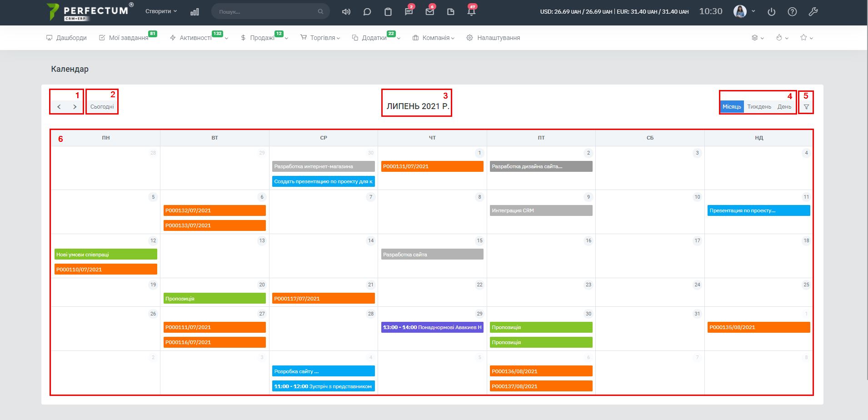Click the bar chart statistics icon
Image resolution: width=868 pixels, height=420 pixels.
tap(195, 12)
